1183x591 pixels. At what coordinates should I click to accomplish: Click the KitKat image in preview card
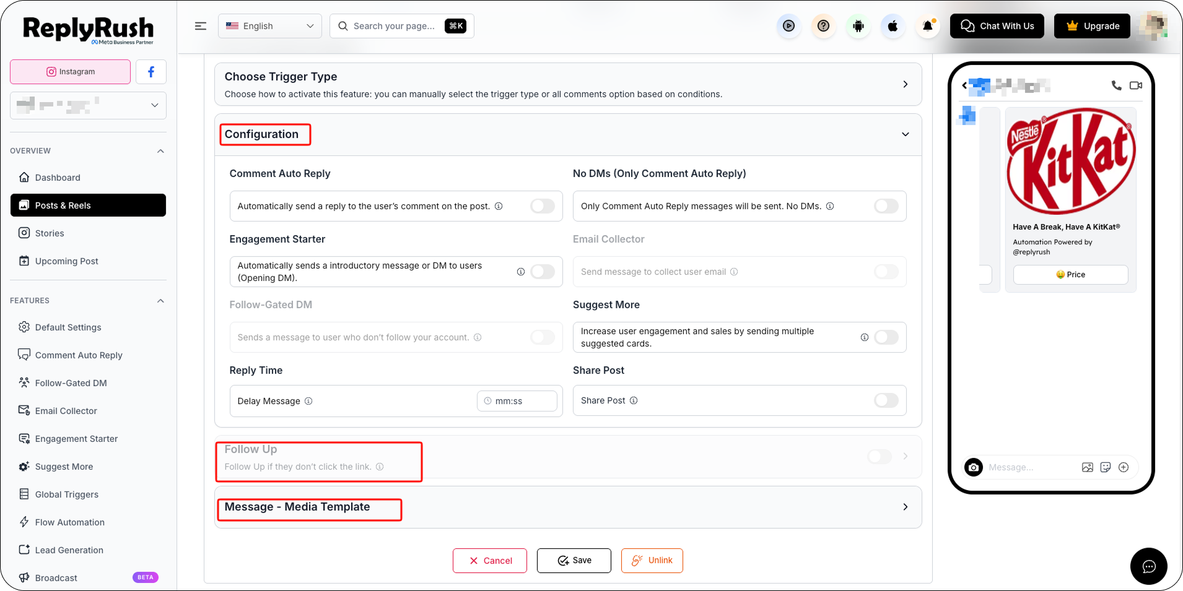1070,162
